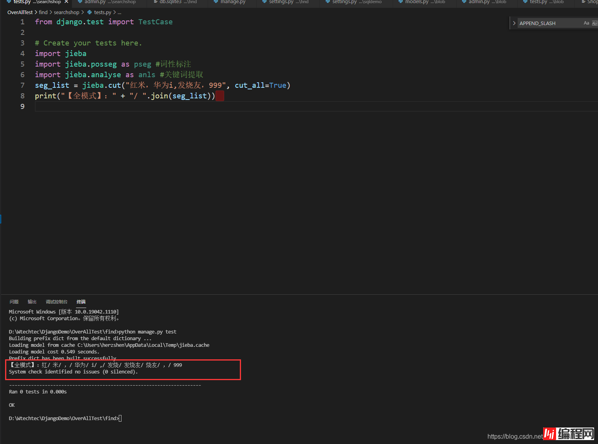
Task: Click the breadcrumb ellipsis symbol entry
Action: click(120, 13)
